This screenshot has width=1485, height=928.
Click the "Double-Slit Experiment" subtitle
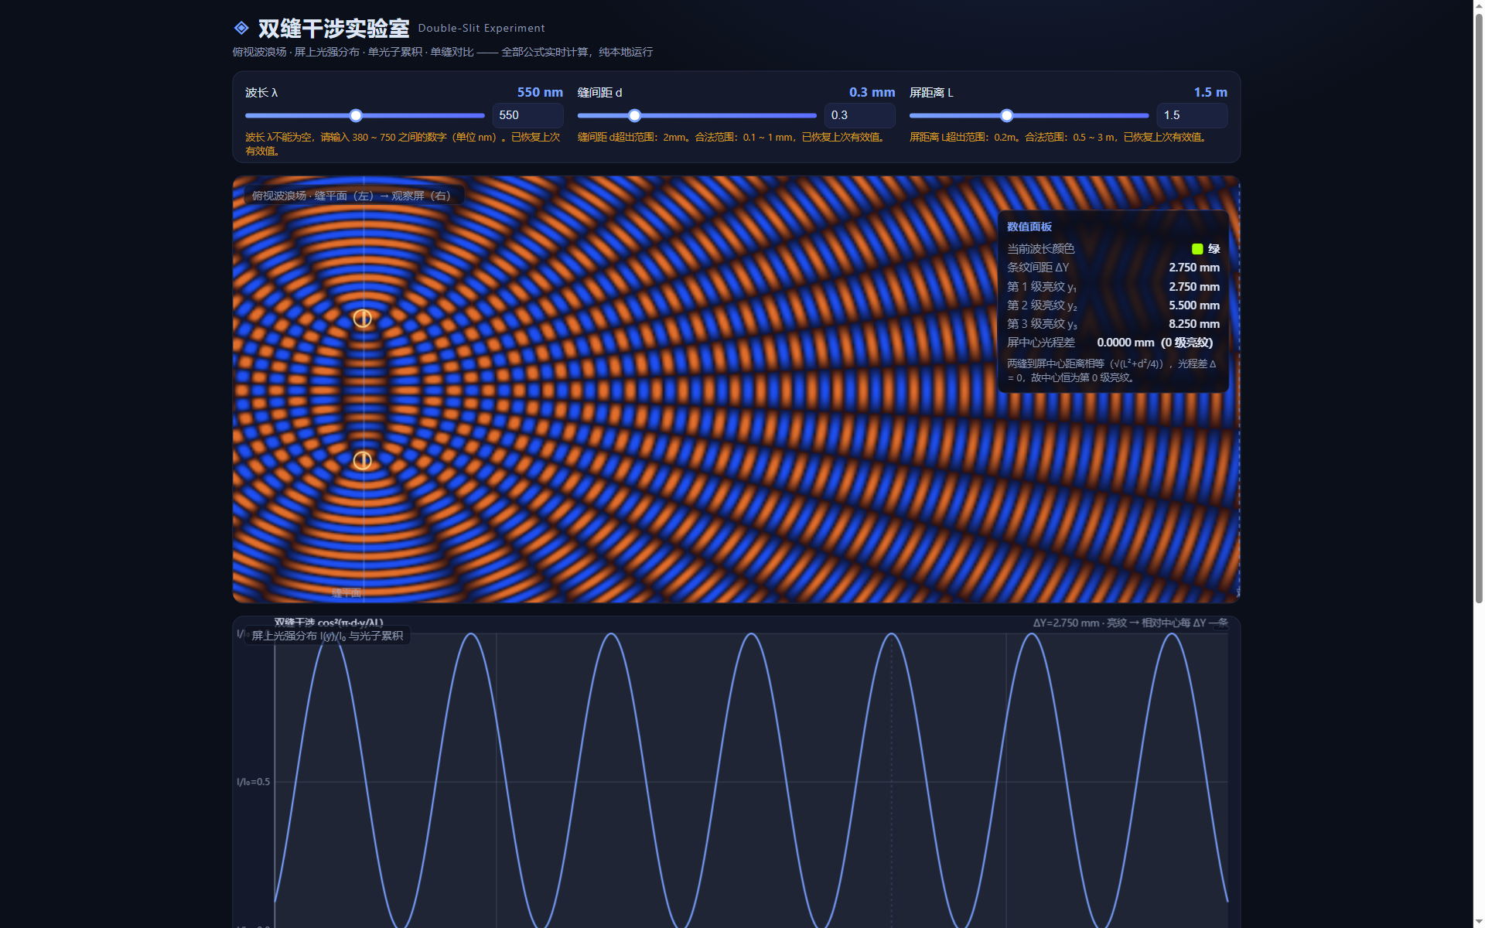tap(481, 29)
